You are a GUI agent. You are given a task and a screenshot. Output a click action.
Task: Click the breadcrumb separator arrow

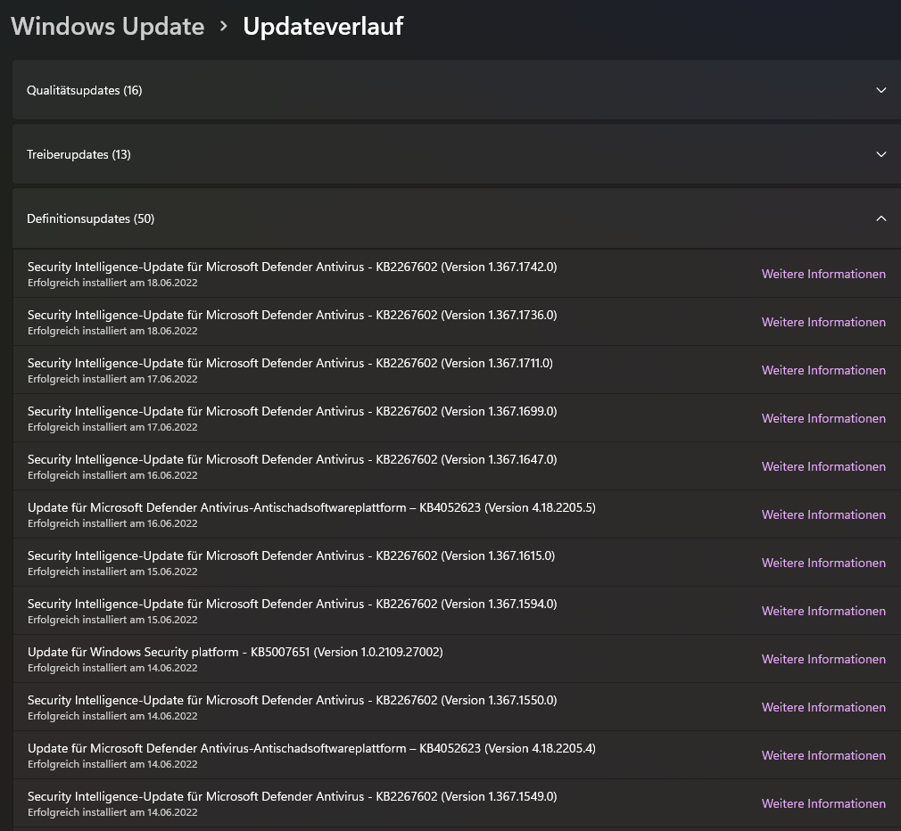coord(224,27)
